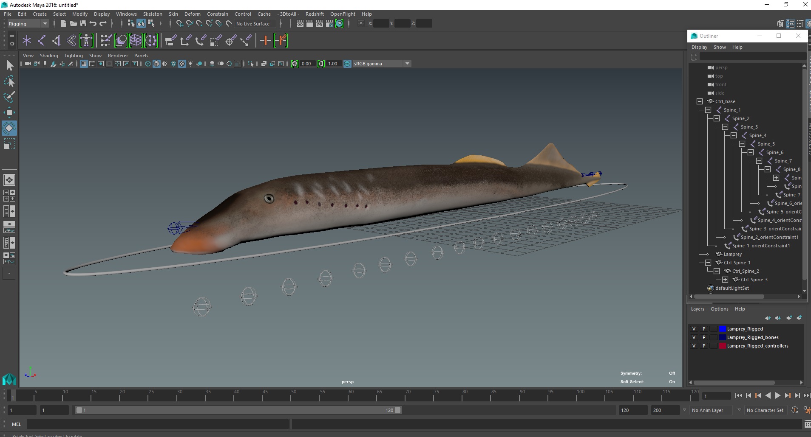Open the Skin menu
Screen dimensions: 811x437
pos(173,14)
